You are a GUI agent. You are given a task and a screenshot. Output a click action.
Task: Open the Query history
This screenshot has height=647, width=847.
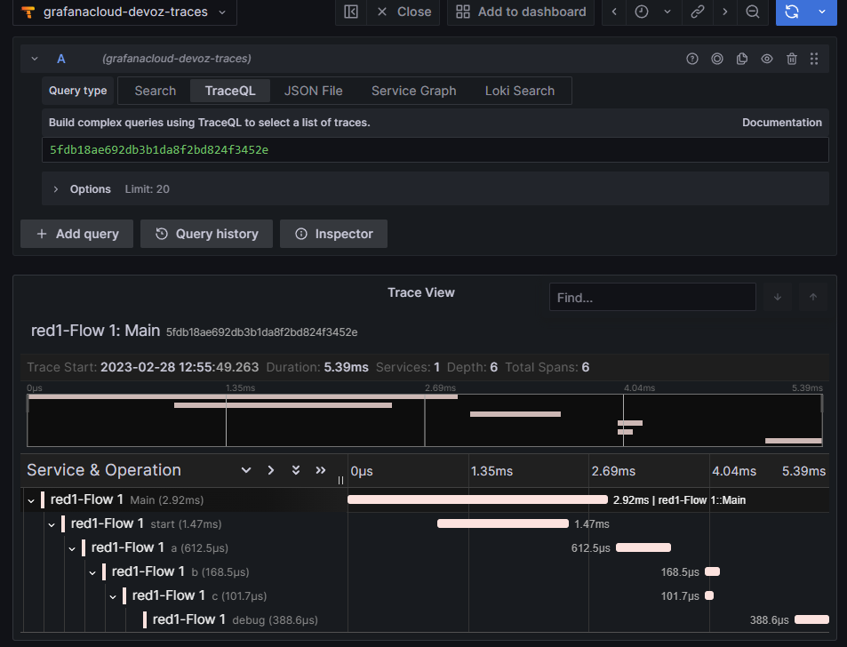click(x=206, y=234)
